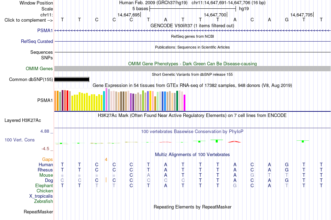Click the light G base in the Mouse row
The width and height of the screenshot is (331, 220).
click(252, 175)
